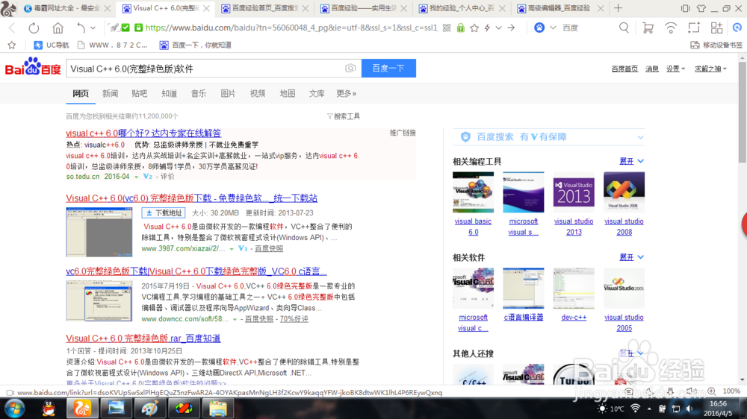Open the visual studio 2013 thumbnail
The image size is (747, 419).
(x=574, y=192)
